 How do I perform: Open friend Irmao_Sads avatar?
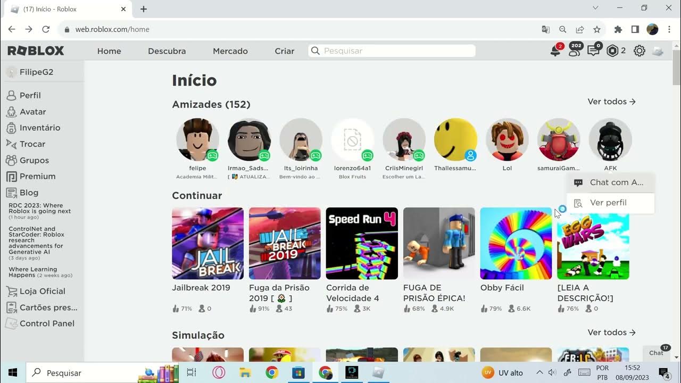[249, 139]
